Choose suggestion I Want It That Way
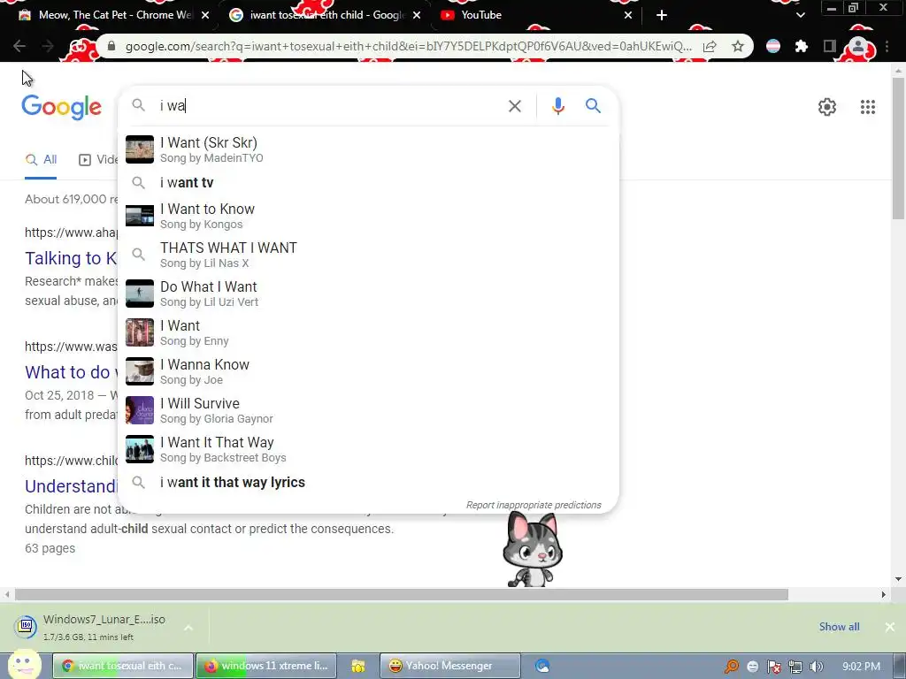 click(x=368, y=449)
